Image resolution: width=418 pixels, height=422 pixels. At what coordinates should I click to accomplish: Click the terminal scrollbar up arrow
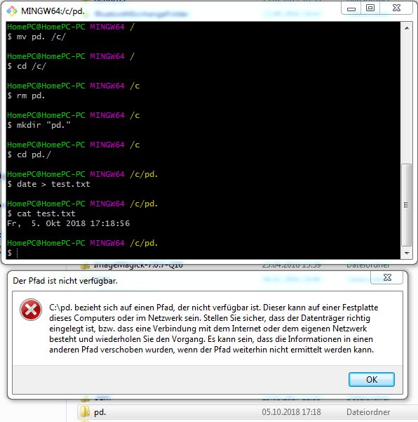point(407,28)
